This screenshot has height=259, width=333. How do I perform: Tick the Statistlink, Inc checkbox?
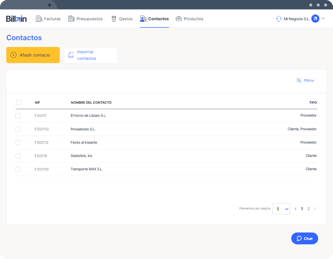coord(18,156)
